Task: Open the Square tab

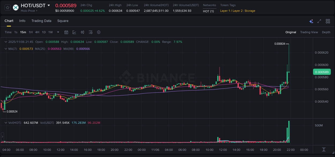Action: (x=63, y=21)
